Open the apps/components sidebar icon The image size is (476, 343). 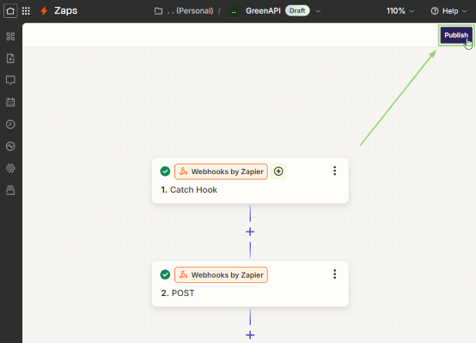click(10, 36)
